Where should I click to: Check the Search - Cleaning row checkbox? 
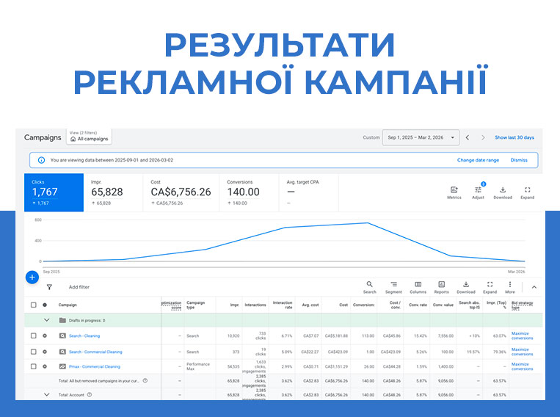coord(33,336)
